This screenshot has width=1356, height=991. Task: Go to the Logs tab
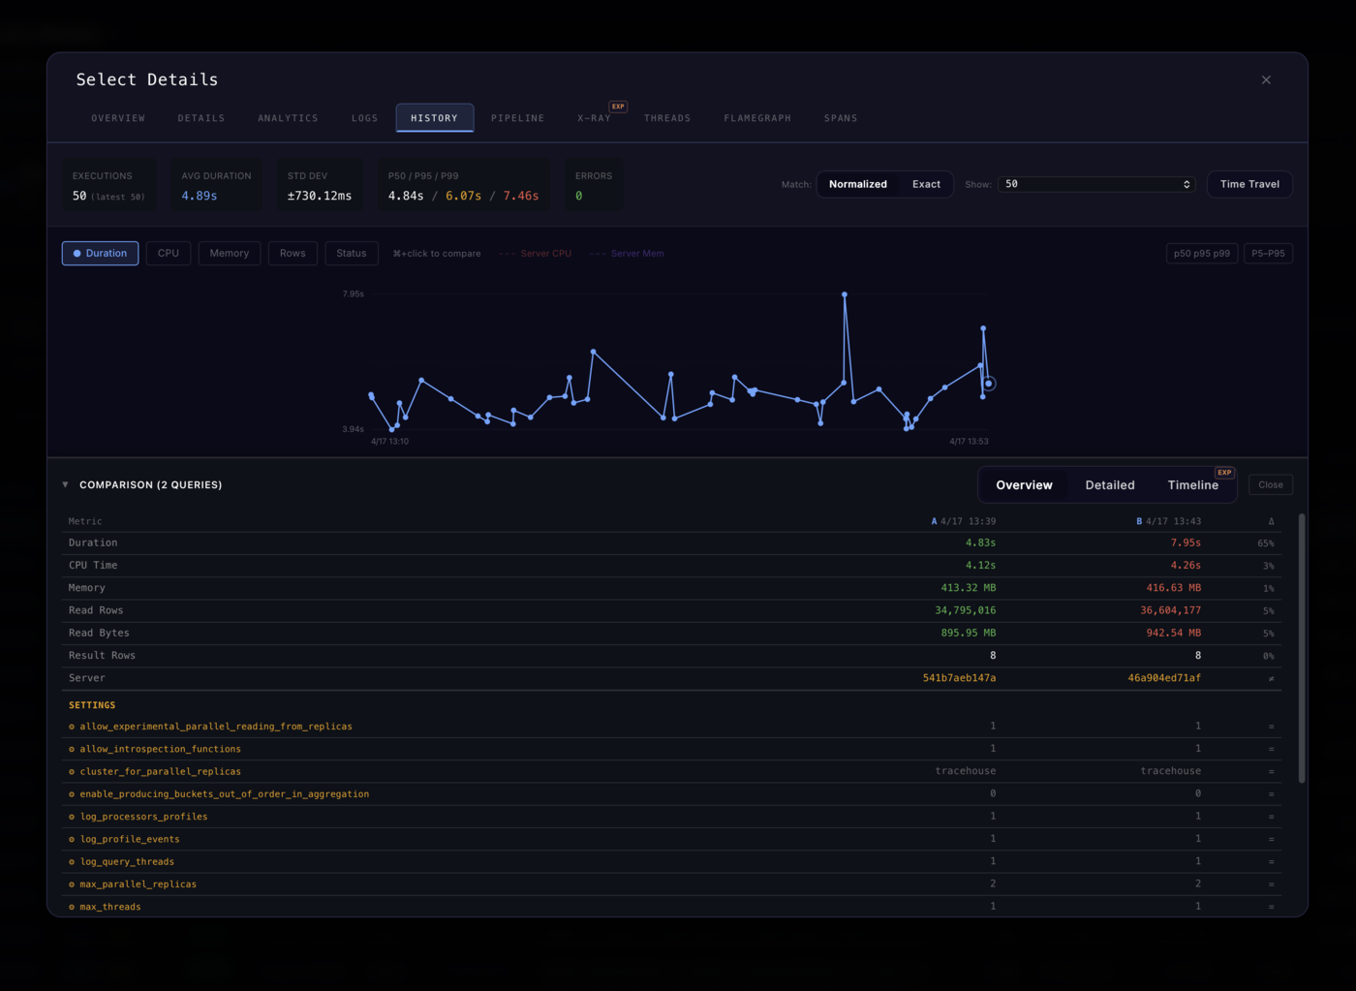tap(365, 118)
